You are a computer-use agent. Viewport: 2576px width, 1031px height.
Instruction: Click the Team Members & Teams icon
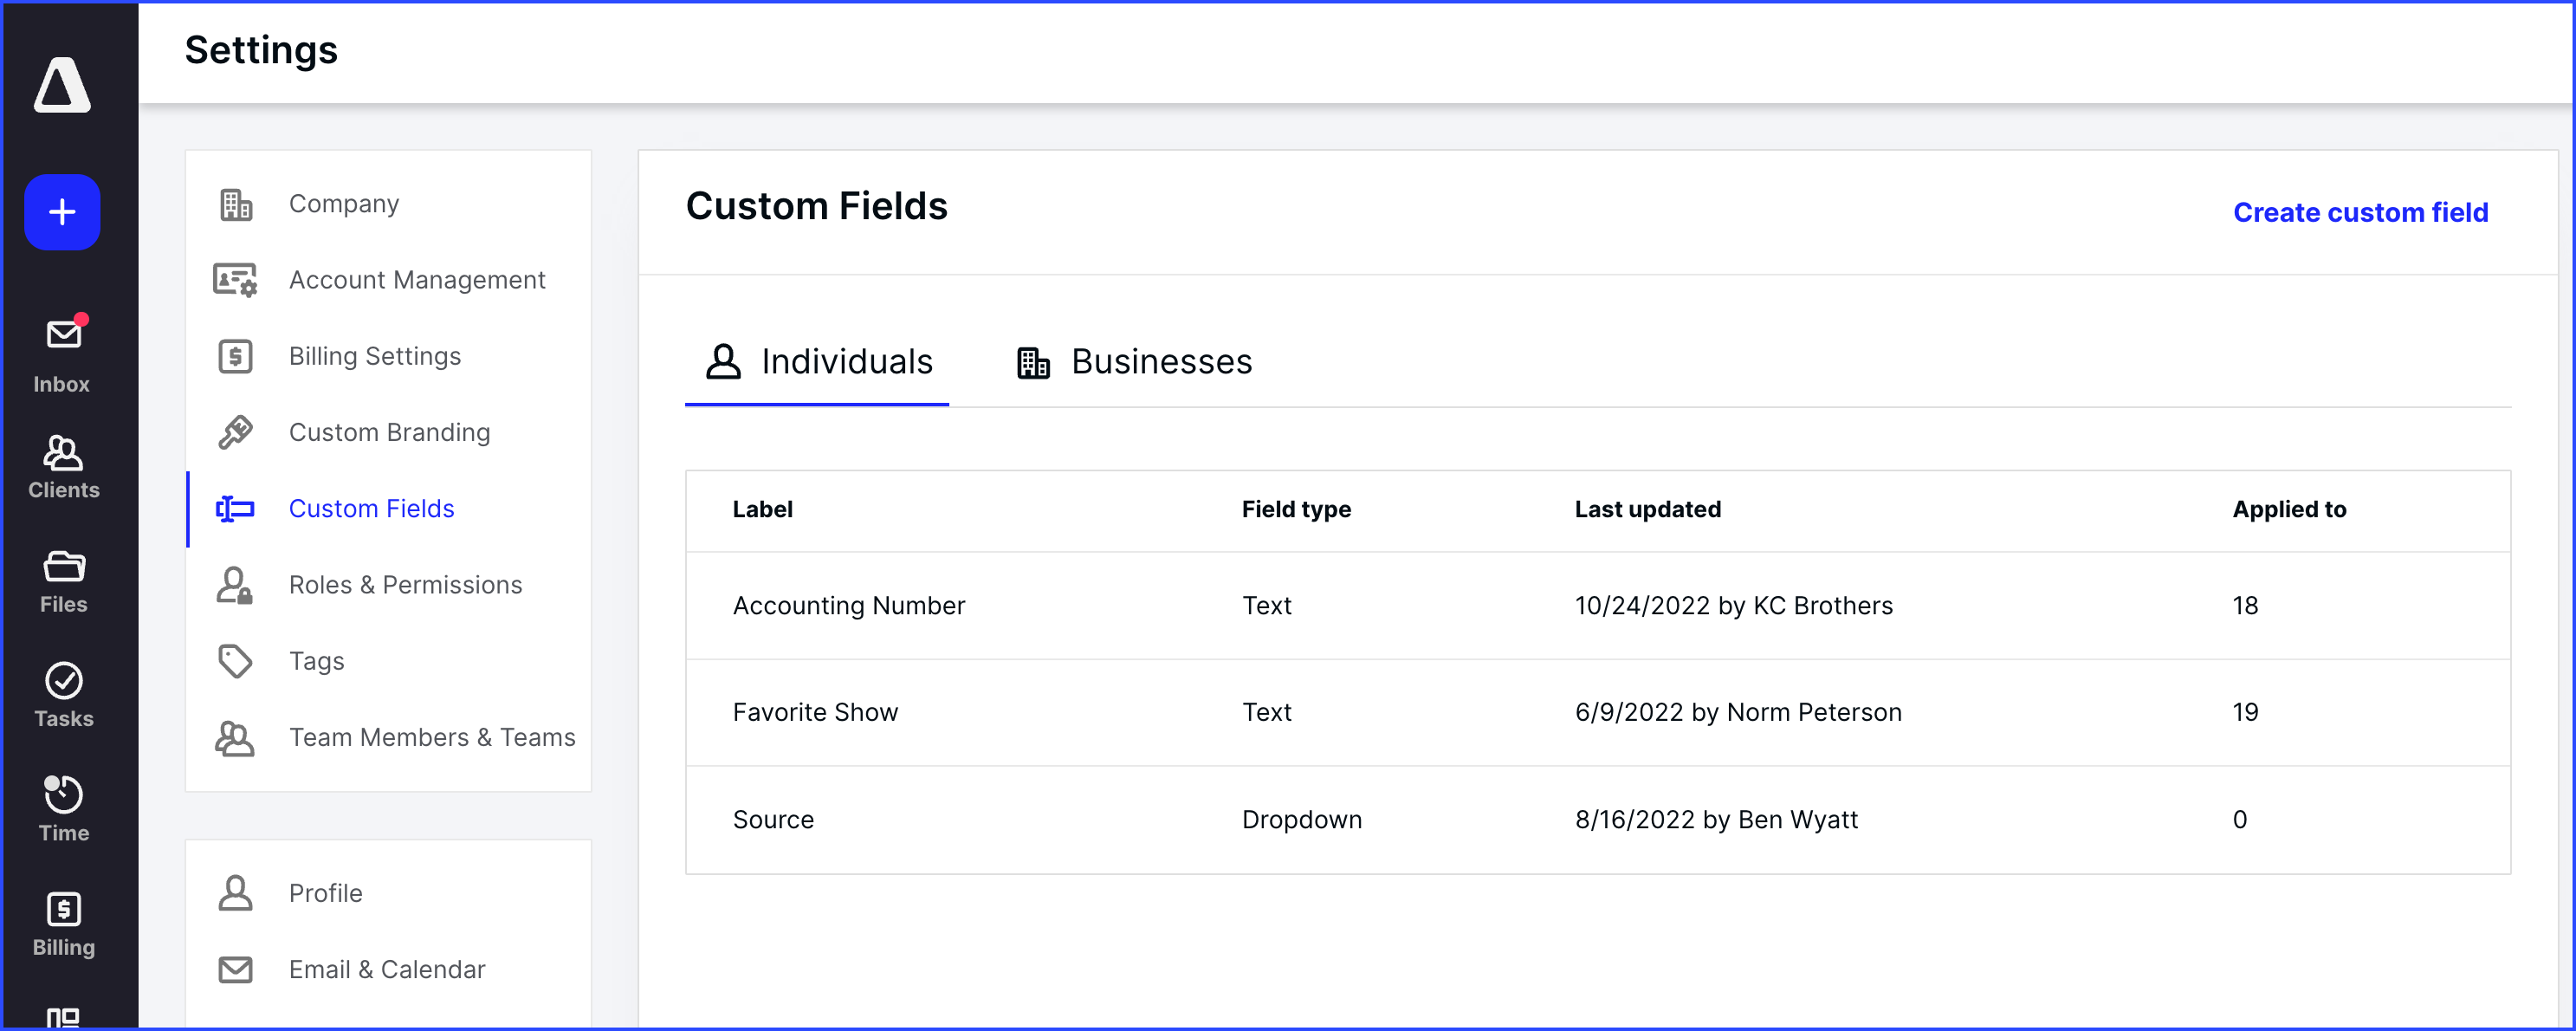[236, 737]
